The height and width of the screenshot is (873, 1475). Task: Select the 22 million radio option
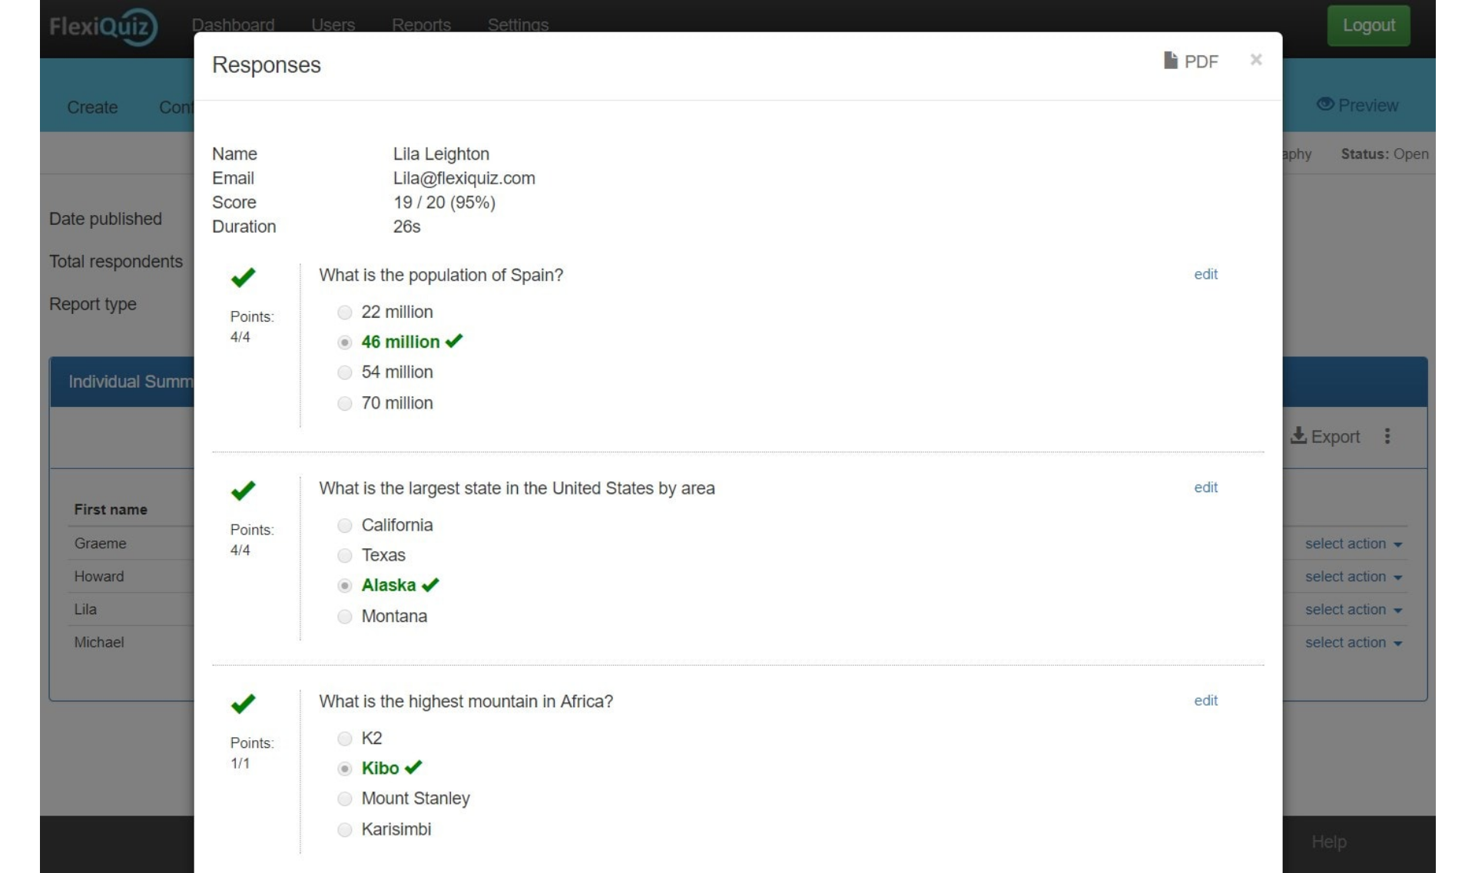point(345,312)
